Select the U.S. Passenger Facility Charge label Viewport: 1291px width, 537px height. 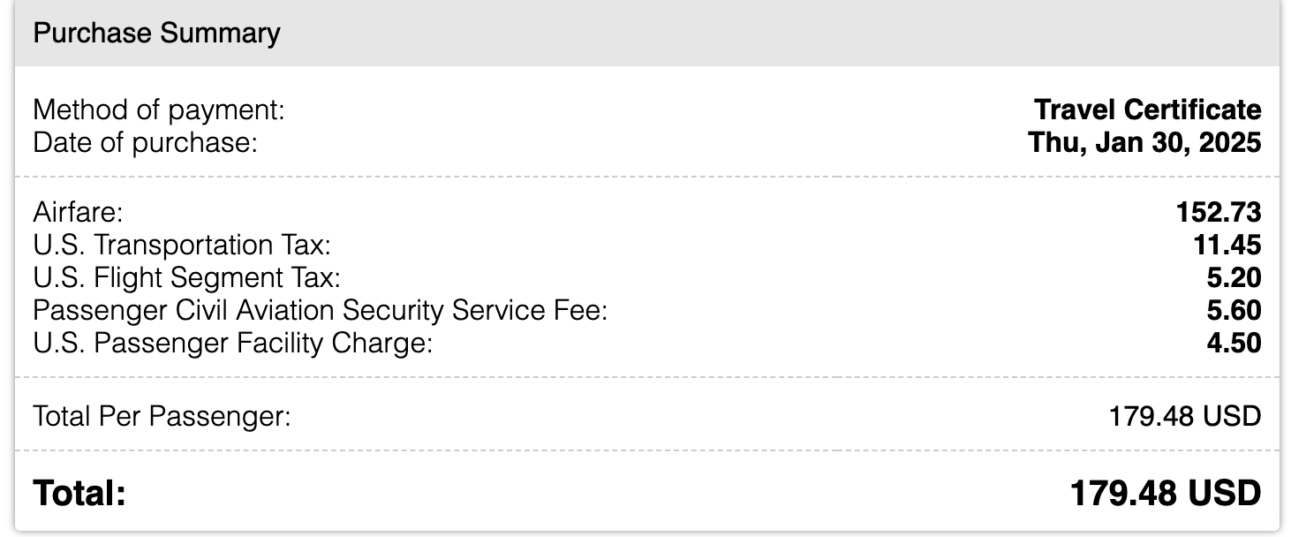click(x=233, y=343)
